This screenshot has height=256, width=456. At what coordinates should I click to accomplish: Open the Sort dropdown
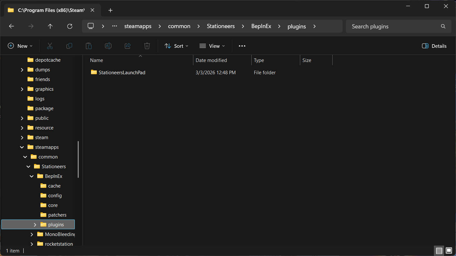176,46
